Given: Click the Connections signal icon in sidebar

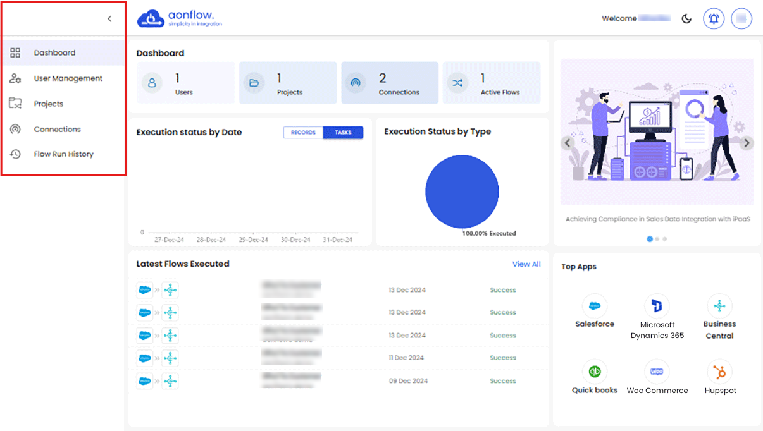Looking at the screenshot, I should (x=16, y=129).
